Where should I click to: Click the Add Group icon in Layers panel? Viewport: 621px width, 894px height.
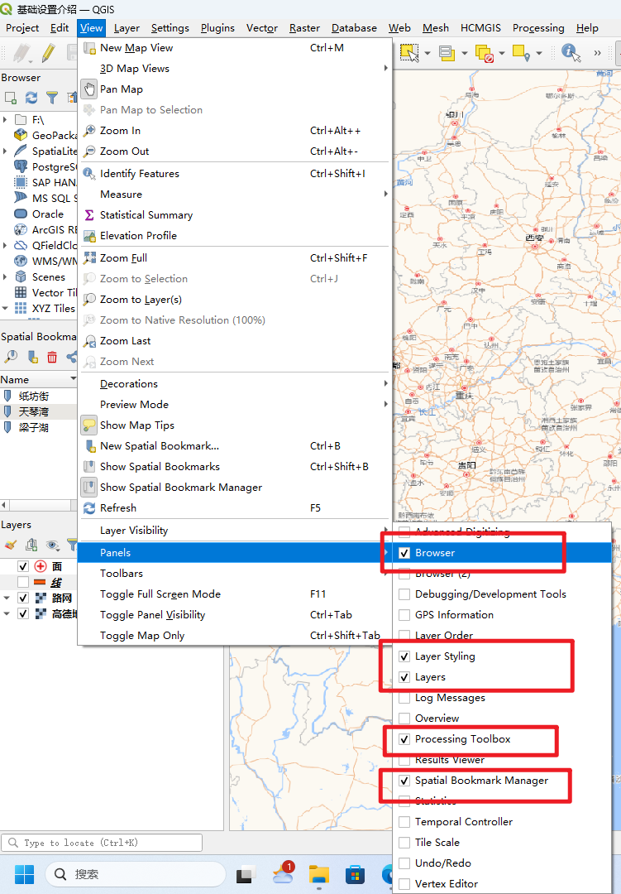click(32, 545)
